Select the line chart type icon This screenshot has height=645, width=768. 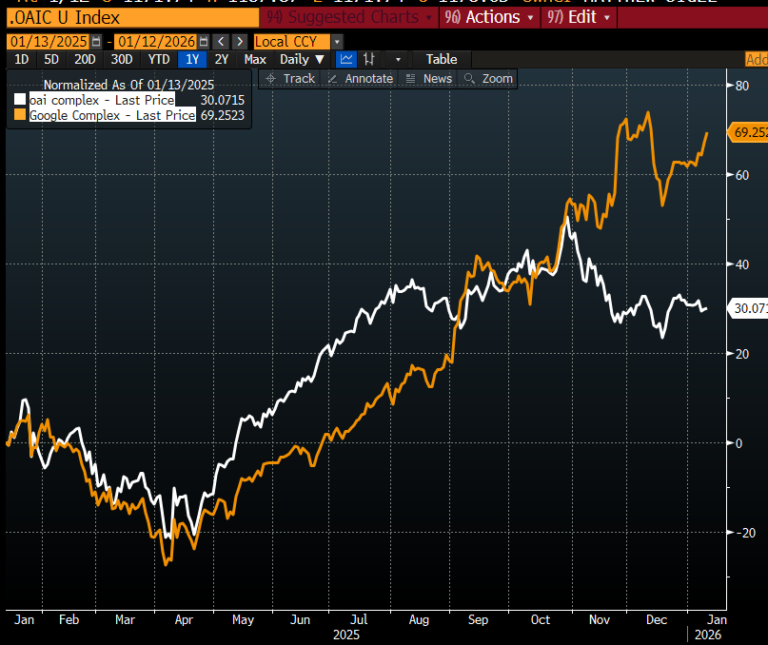point(346,59)
